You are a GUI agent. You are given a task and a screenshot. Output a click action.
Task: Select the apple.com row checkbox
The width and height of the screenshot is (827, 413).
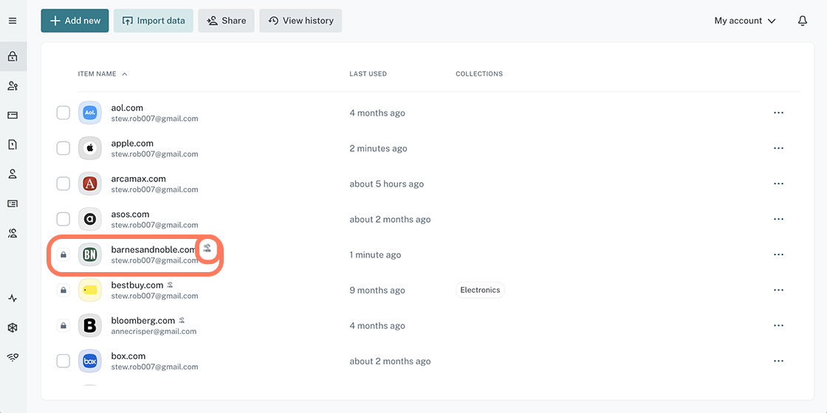coord(64,148)
